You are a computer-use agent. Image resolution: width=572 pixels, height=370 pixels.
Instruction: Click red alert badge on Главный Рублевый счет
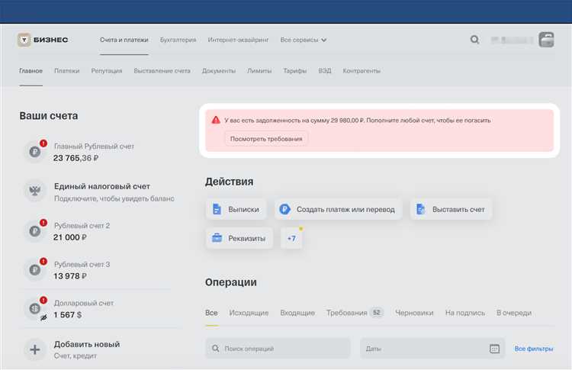pyautogui.click(x=43, y=143)
